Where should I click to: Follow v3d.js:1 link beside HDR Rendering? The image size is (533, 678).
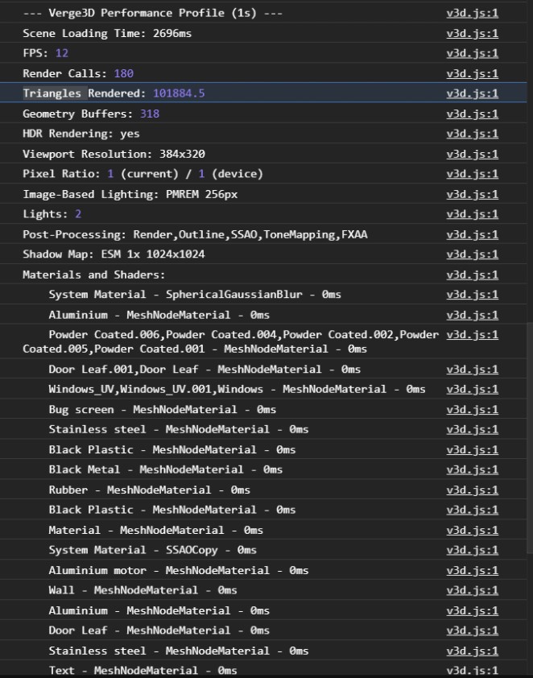click(x=472, y=134)
